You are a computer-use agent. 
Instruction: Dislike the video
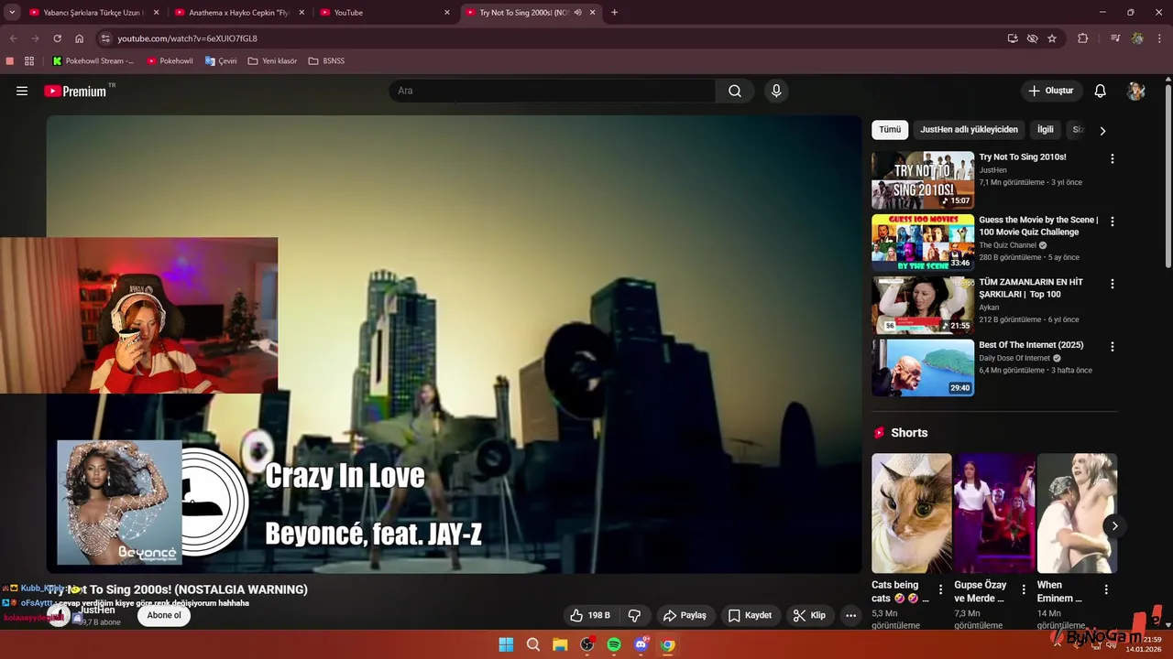[x=634, y=615]
